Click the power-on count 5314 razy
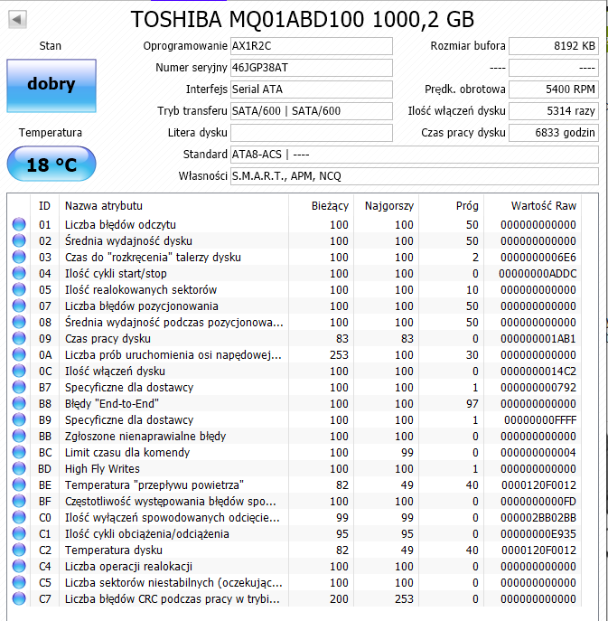Viewport: 608px width, 621px height. point(554,111)
